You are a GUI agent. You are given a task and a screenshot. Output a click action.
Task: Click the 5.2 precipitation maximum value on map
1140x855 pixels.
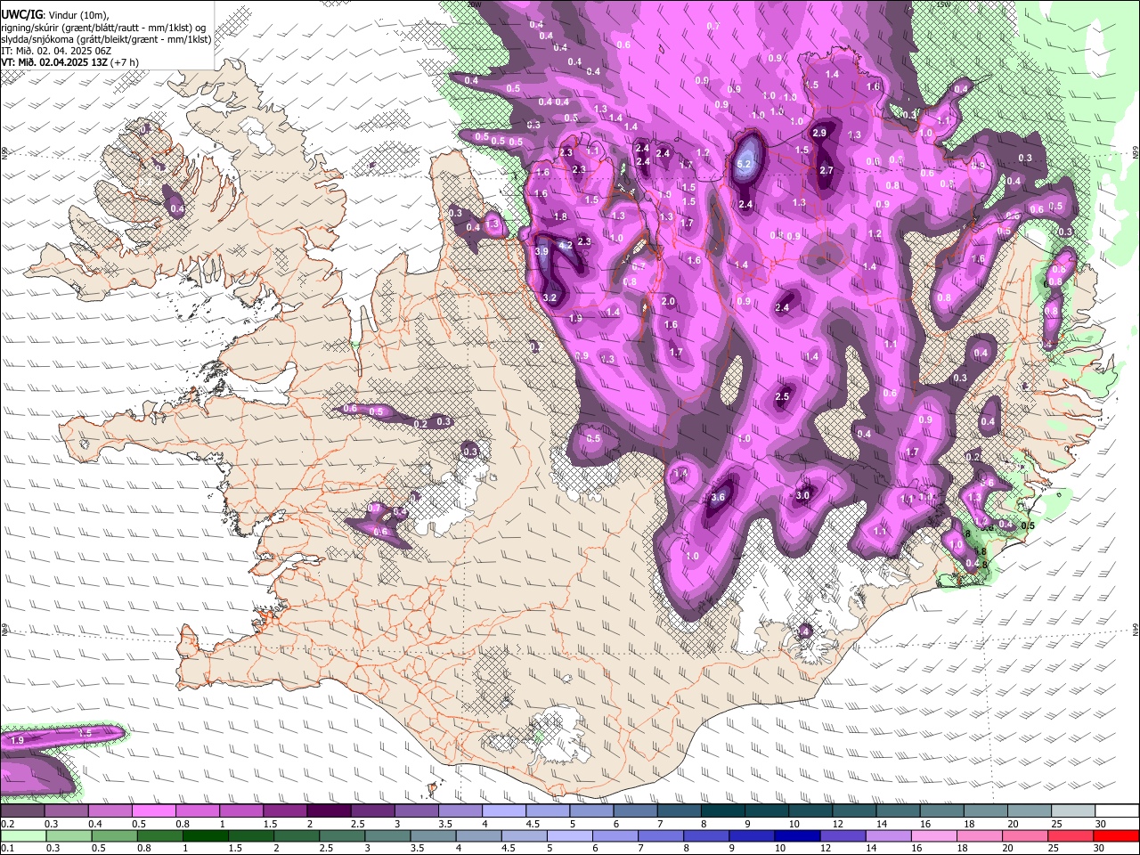click(745, 165)
